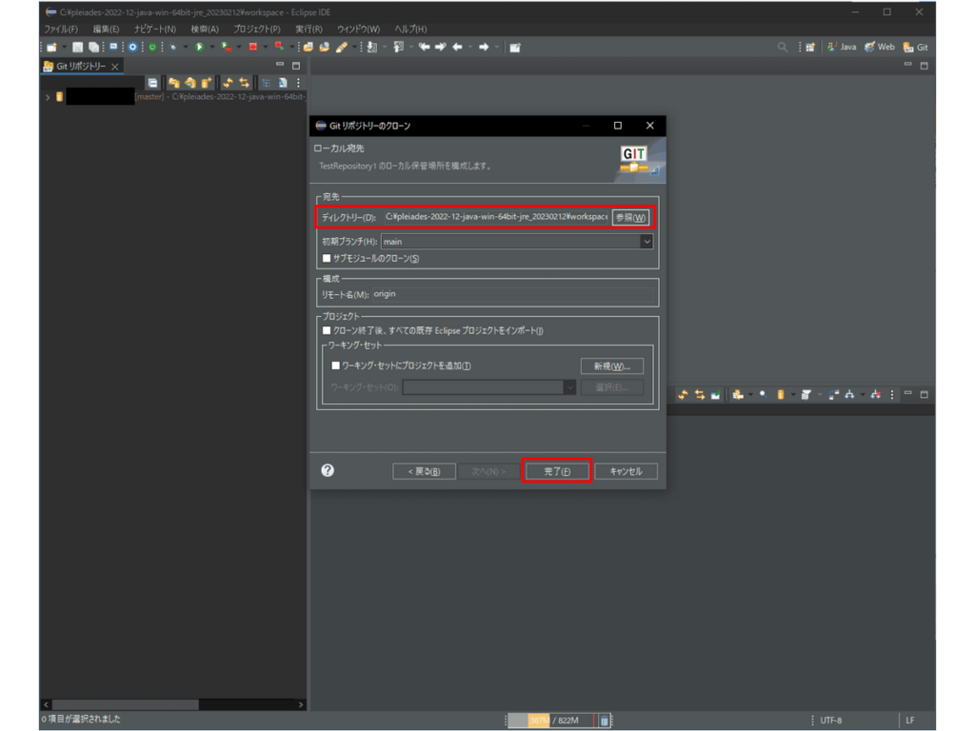The height and width of the screenshot is (731, 975).
Task: Open the 検索(A) menu
Action: pyautogui.click(x=205, y=30)
